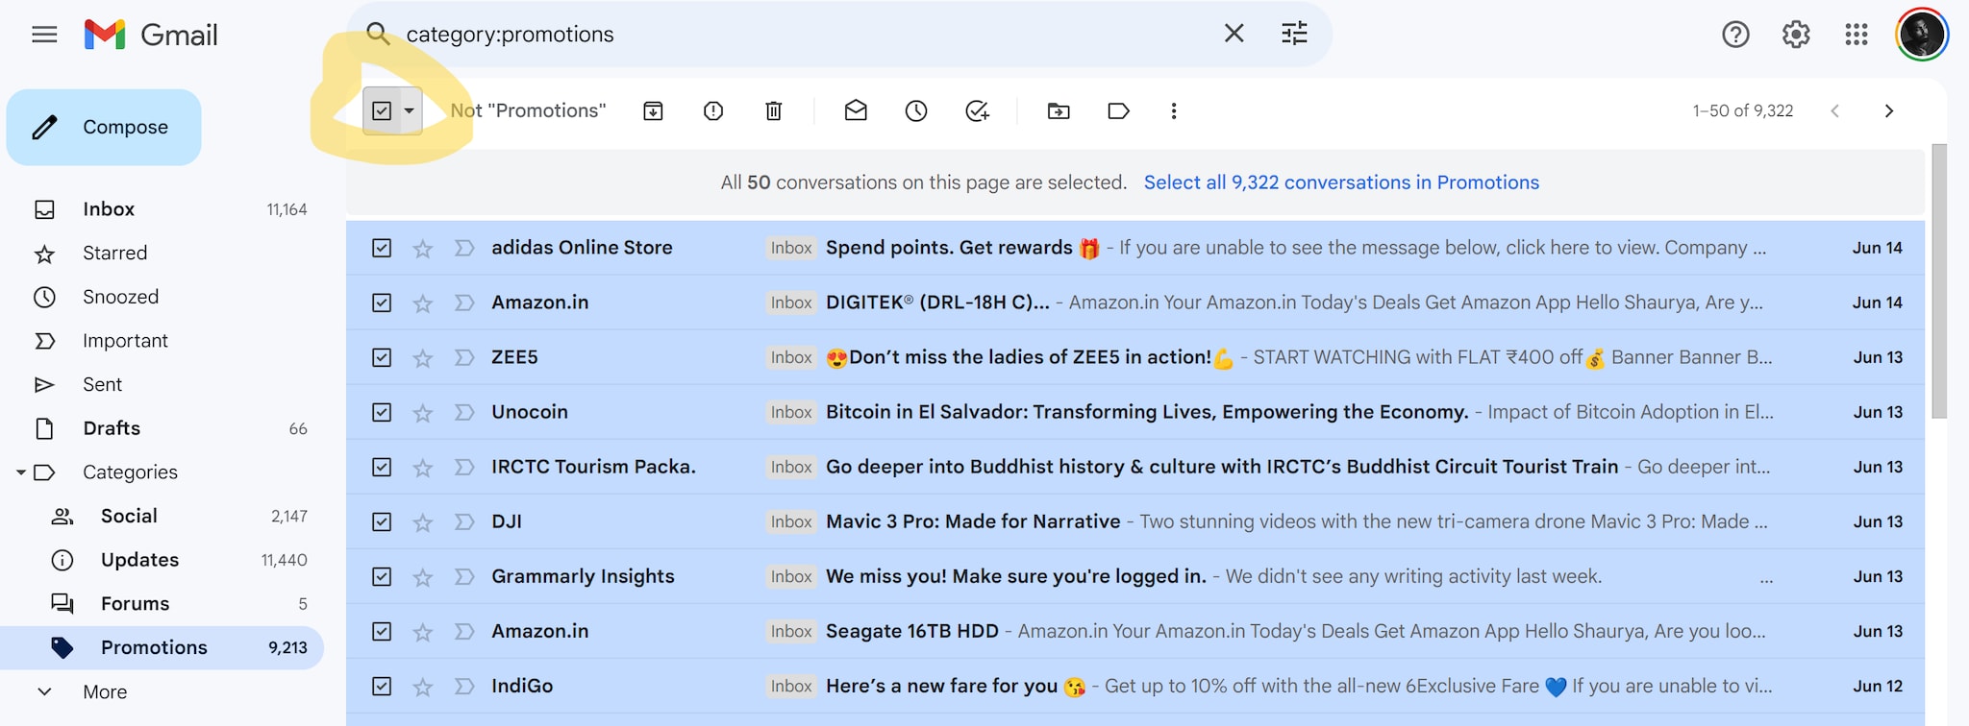Mark selected conversations as read
Viewport: 1969px width, 726px height.
pyautogui.click(x=856, y=111)
